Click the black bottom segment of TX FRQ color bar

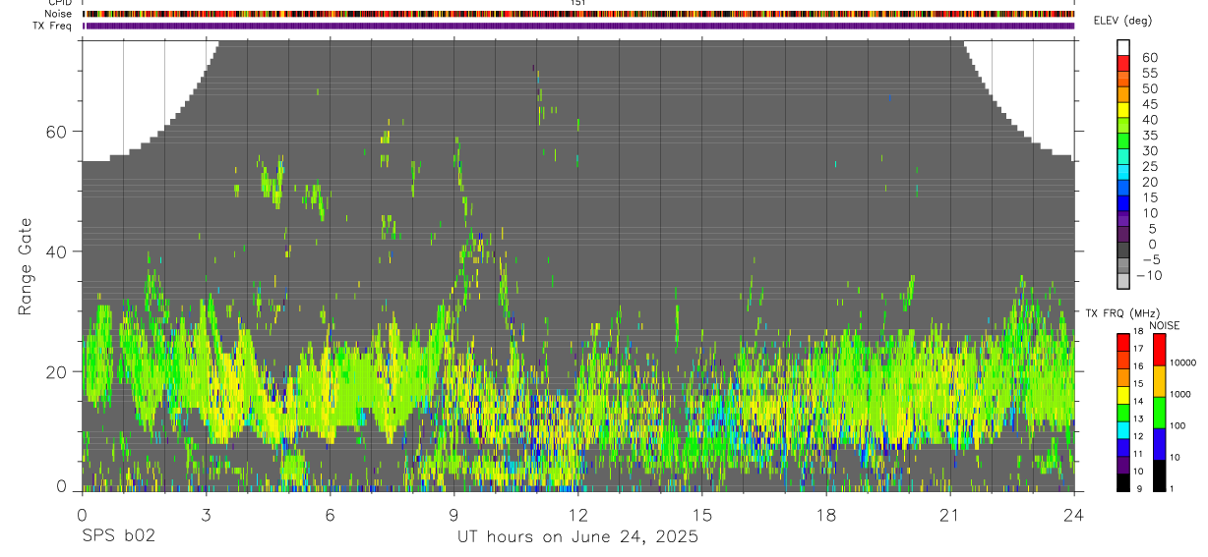coord(1122,482)
